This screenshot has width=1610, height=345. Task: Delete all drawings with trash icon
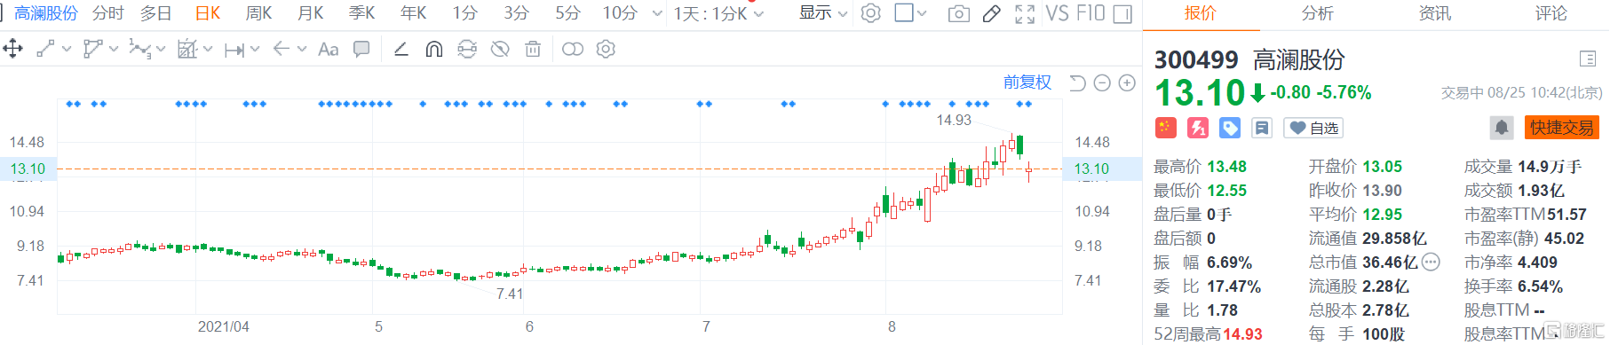pos(533,49)
